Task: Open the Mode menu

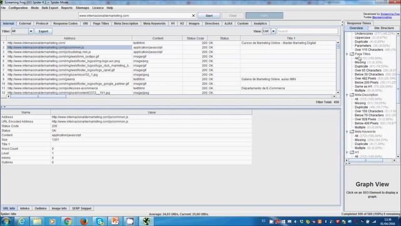Action: tap(35, 8)
